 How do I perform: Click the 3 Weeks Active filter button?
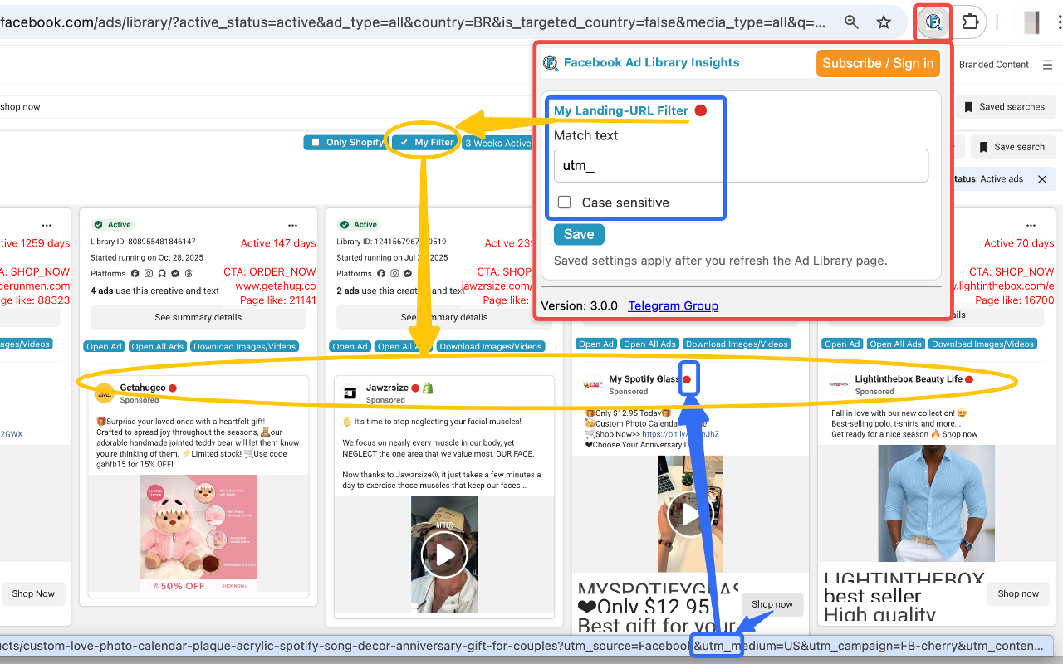(497, 143)
